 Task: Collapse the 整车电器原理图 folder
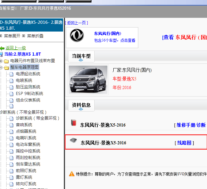pyautogui.click(x=1, y=67)
